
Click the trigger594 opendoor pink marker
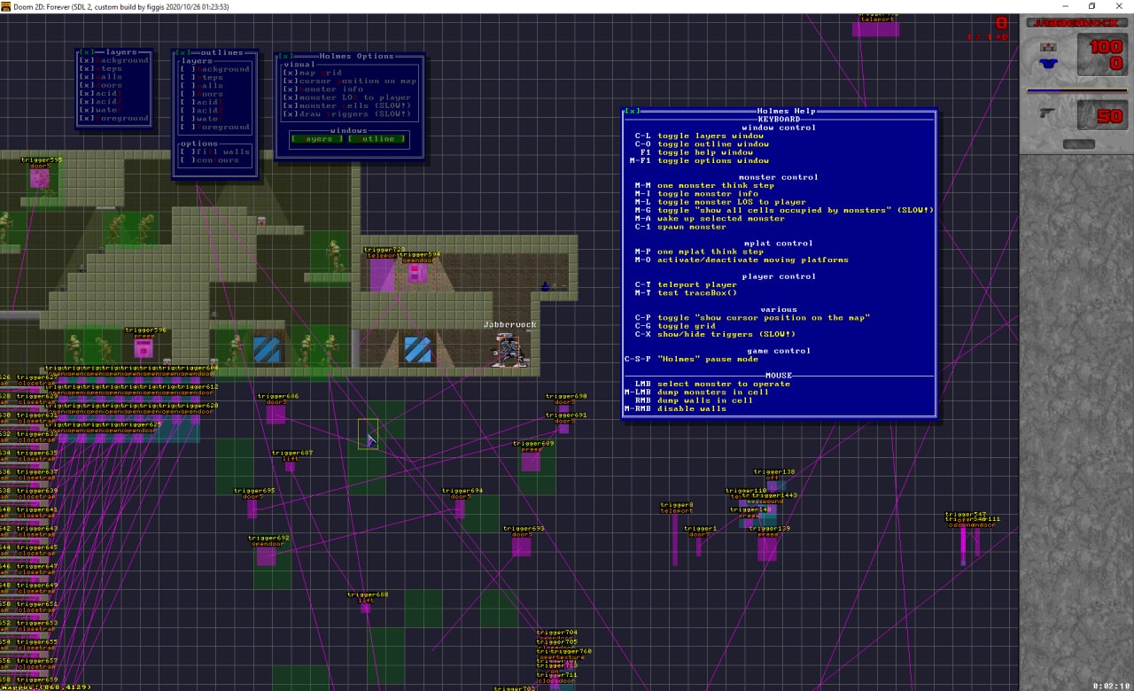(416, 273)
